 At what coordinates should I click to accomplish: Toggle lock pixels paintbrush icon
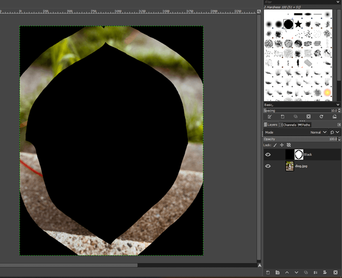pyautogui.click(x=275, y=145)
